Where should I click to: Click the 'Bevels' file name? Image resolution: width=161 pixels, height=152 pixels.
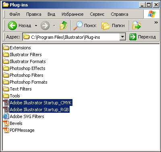[16, 123]
